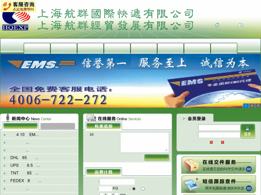Click the green button below the tracking textarea

click(x=157, y=157)
